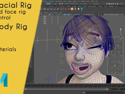125x94 pixels.
Task: Open the Deform menu
Action: pos(75,1)
